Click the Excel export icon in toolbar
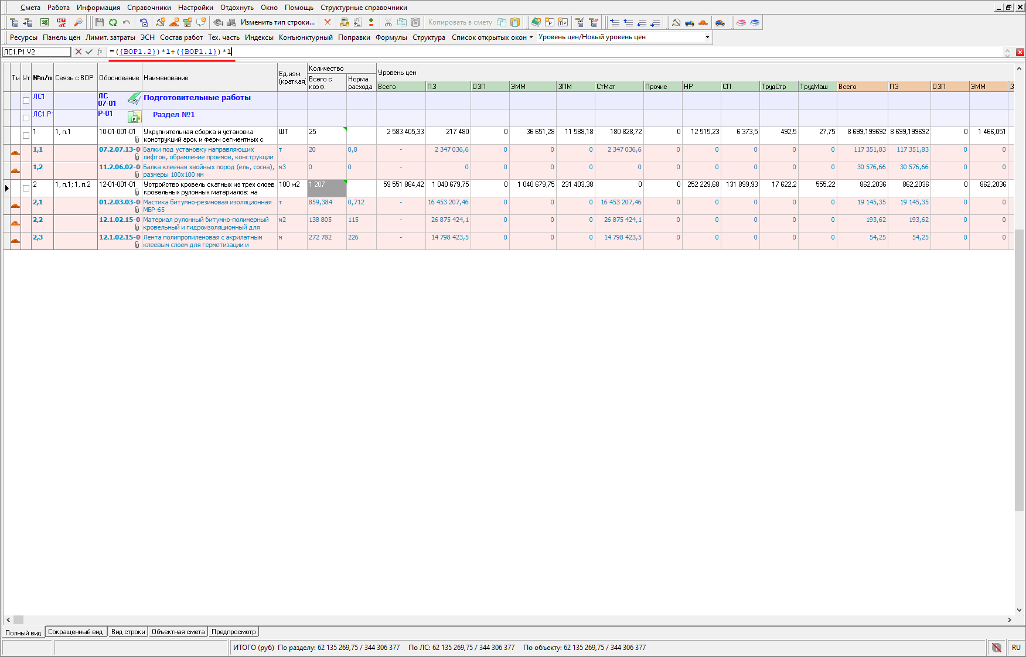Viewport: 1026px width, 657px height. point(45,22)
